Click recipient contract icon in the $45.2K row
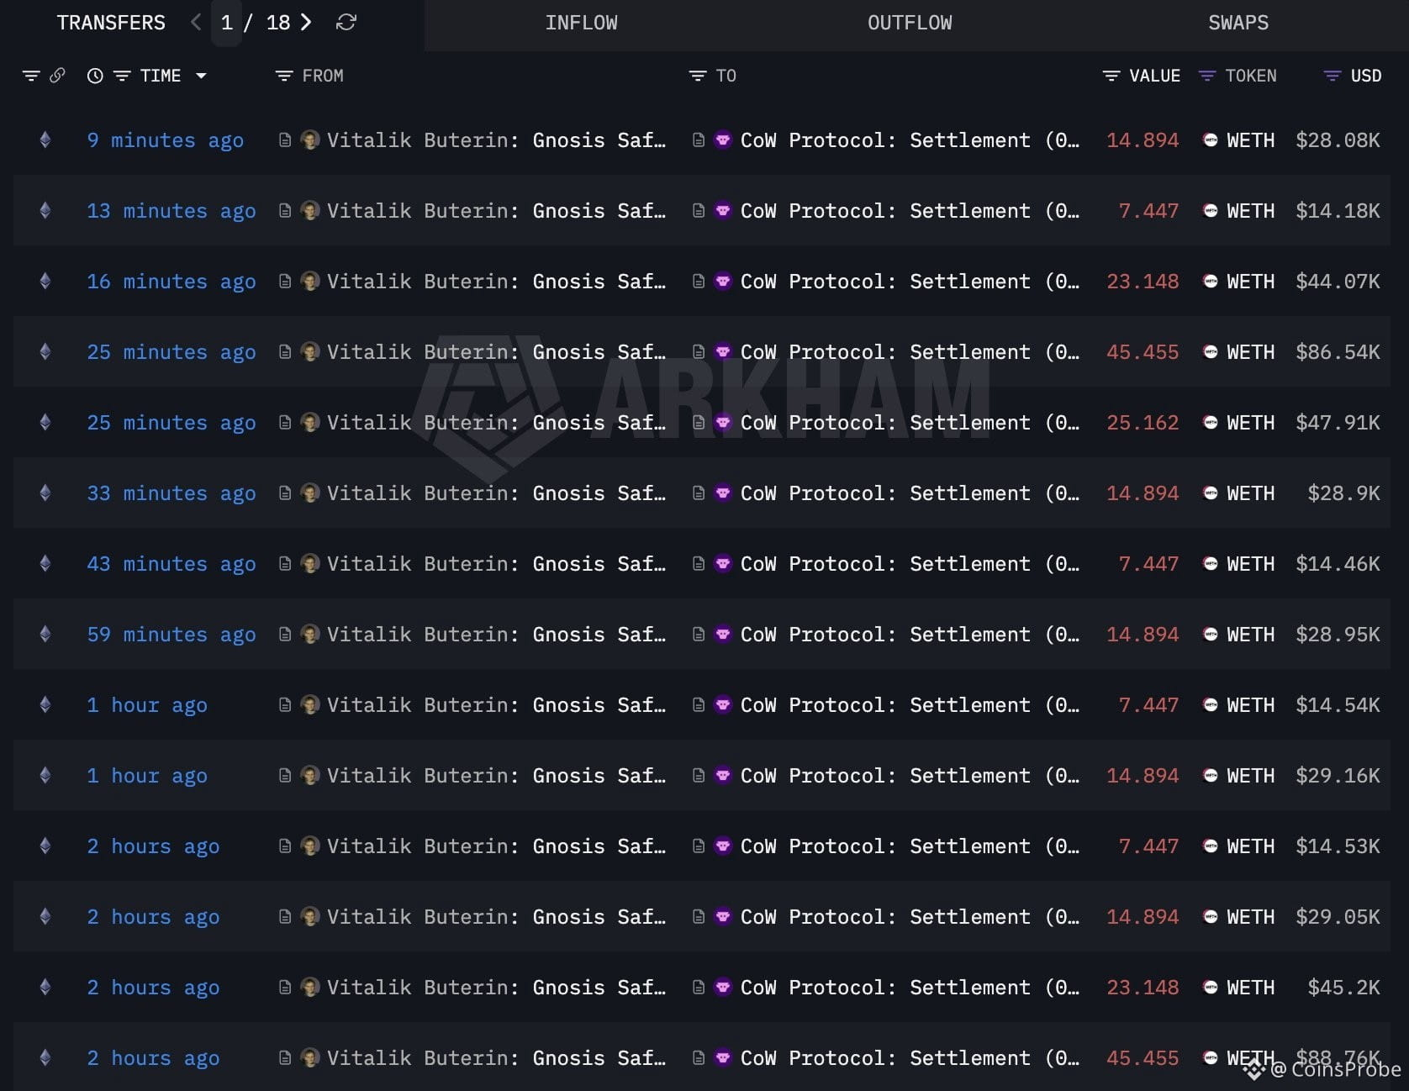This screenshot has width=1409, height=1091. point(699,988)
